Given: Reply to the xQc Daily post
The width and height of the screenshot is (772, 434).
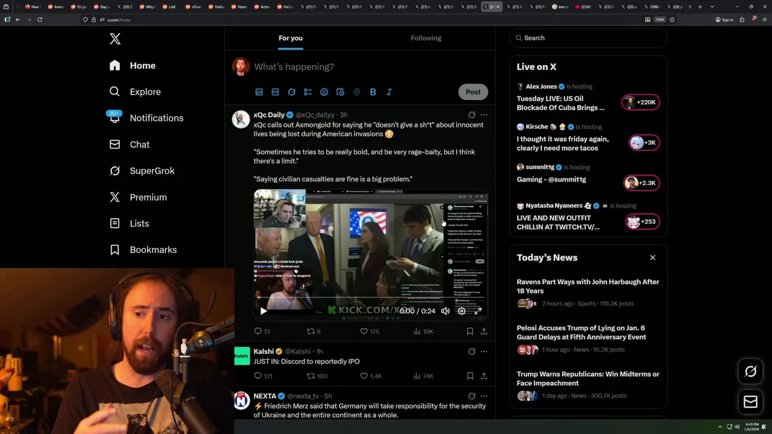Looking at the screenshot, I should click(x=262, y=331).
